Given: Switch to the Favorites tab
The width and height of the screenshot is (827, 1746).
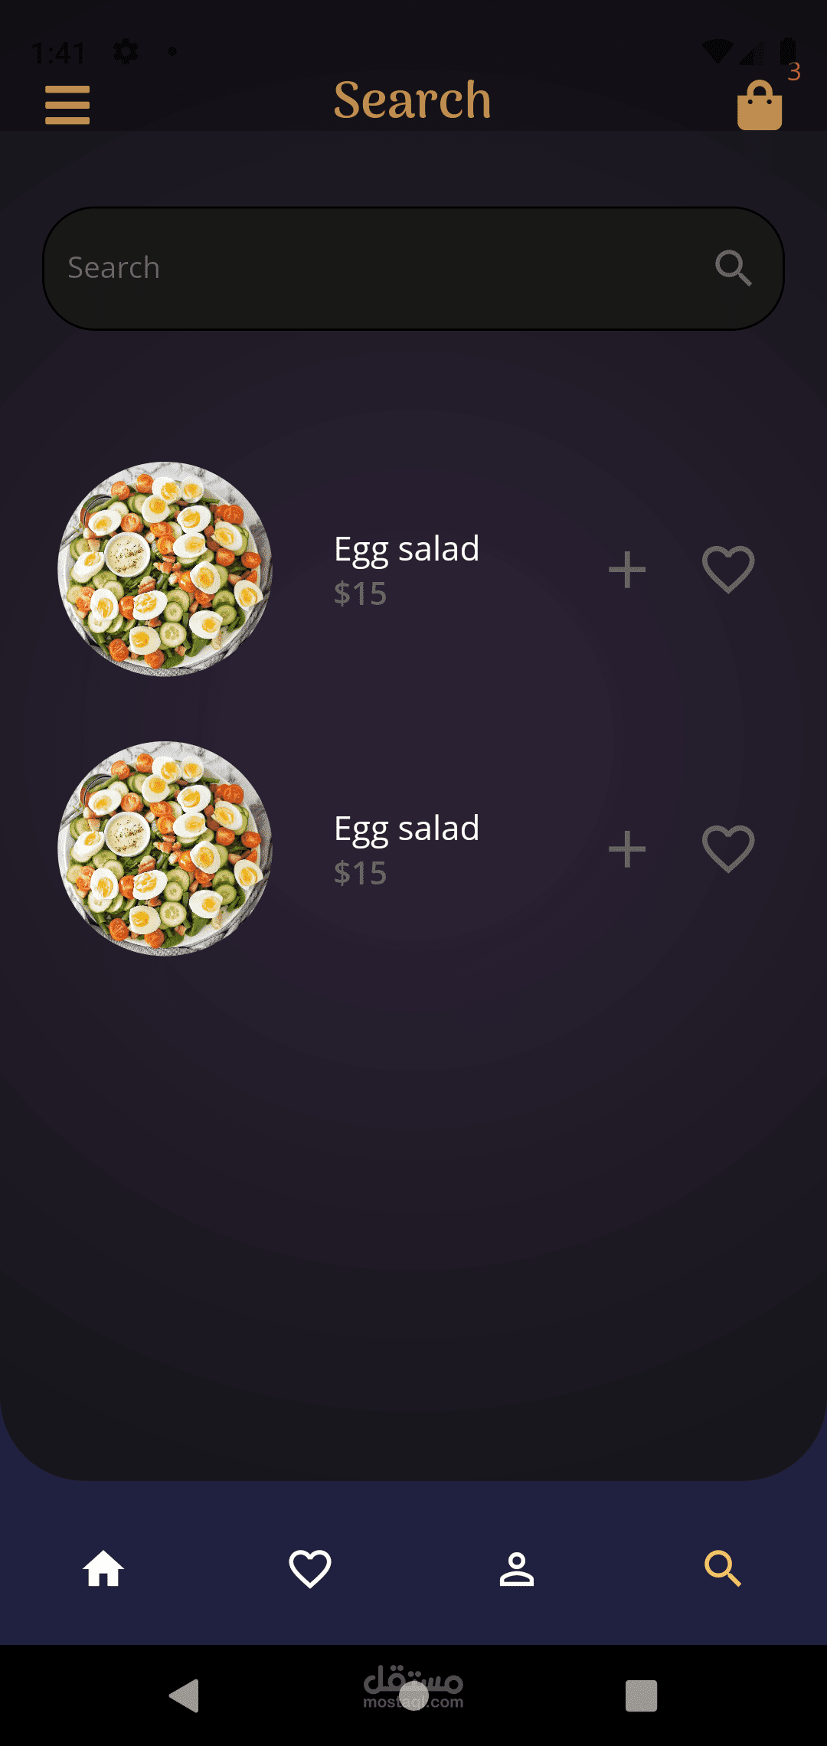Looking at the screenshot, I should 310,1569.
